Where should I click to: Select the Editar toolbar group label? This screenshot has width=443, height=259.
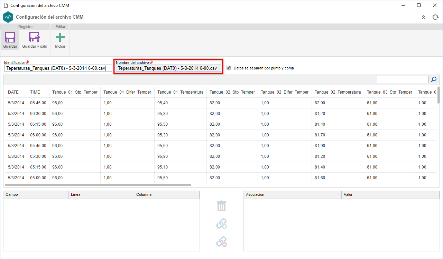[x=61, y=27]
